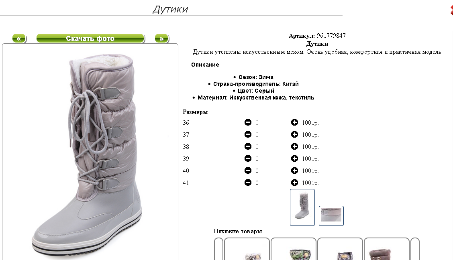Click minus icon for size 41
This screenshot has width=453, height=260.
[x=248, y=183]
